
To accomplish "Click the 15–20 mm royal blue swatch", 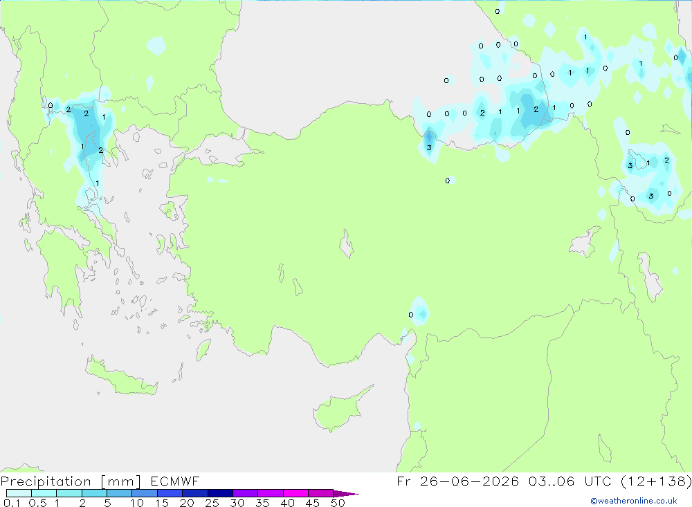I will (x=170, y=493).
